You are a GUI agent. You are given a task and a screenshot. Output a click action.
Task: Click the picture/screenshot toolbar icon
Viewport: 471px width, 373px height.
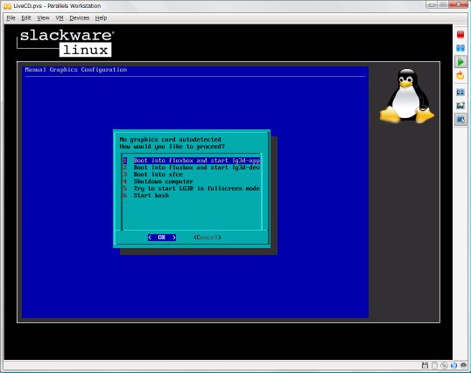[460, 106]
